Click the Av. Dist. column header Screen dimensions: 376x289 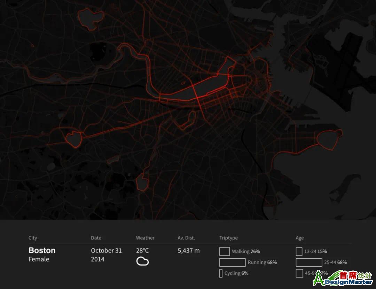pos(186,238)
